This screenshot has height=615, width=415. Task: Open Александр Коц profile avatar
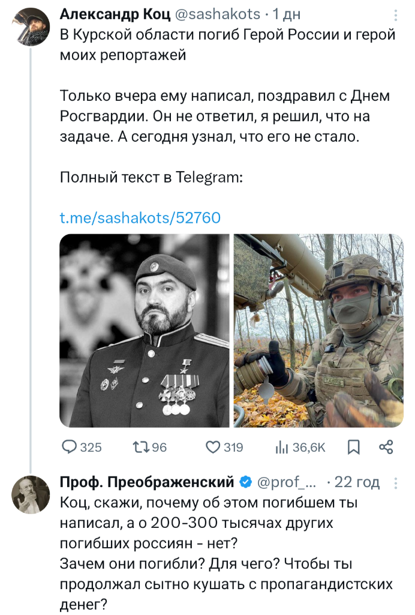pos(31,26)
